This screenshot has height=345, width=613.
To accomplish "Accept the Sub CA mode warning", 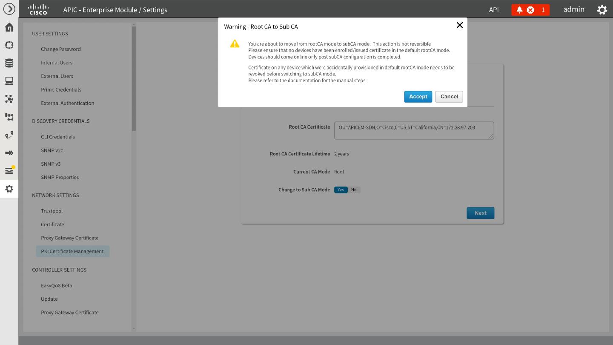I will pos(418,97).
